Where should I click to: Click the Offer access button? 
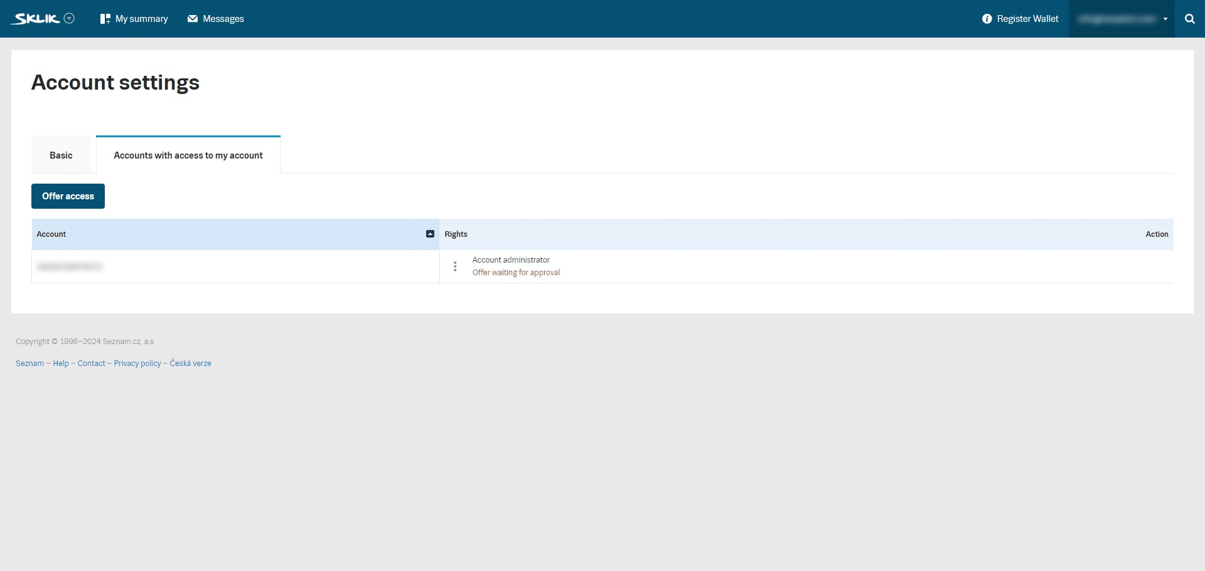[68, 196]
